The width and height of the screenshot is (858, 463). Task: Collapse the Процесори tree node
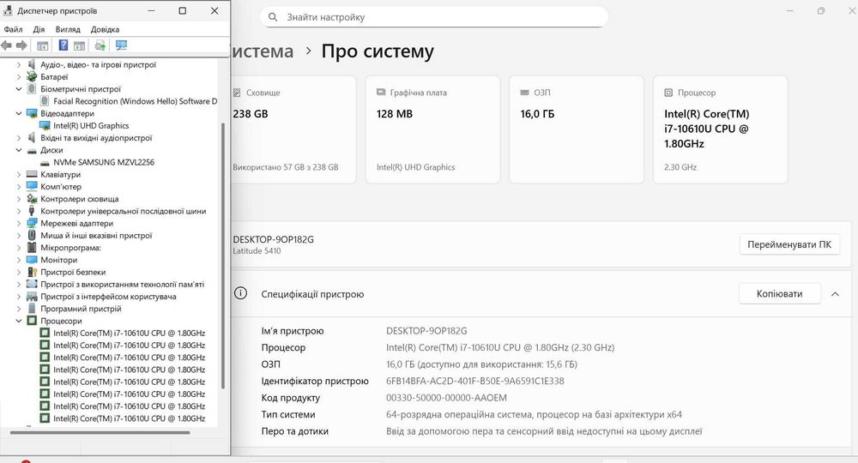click(19, 321)
